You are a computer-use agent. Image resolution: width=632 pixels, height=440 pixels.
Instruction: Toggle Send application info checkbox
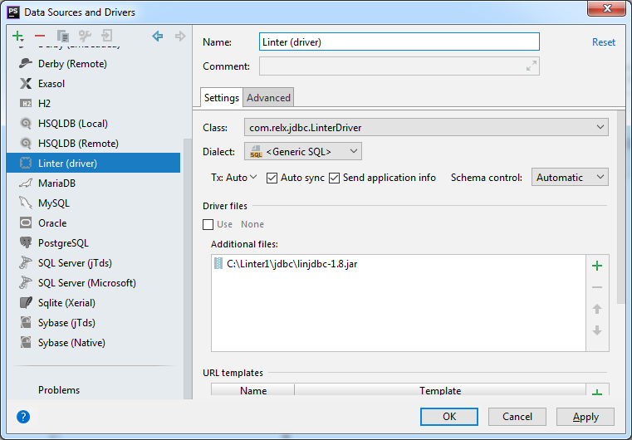click(335, 178)
